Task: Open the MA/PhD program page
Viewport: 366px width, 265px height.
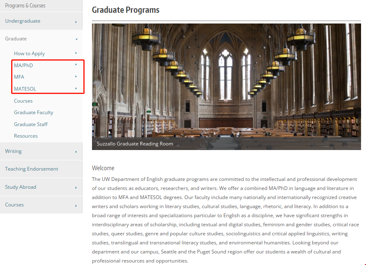Action: 24,65
